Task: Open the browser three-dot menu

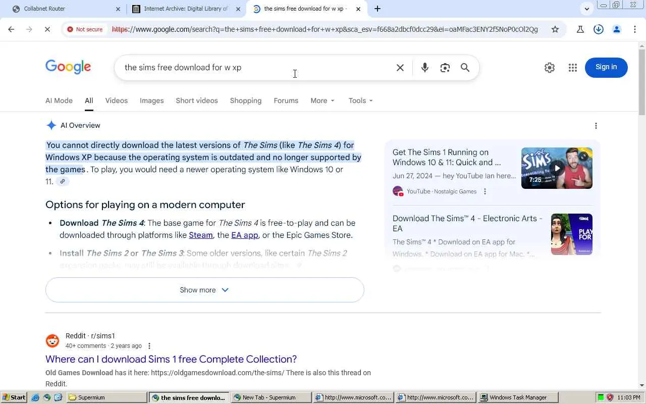Action: [635, 29]
